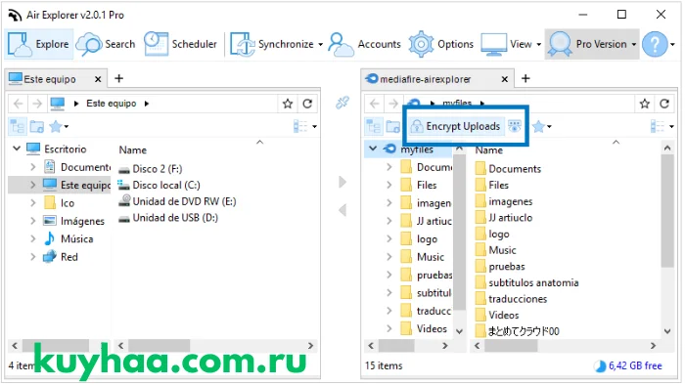The width and height of the screenshot is (685, 385).
Task: Click the View toolbar button
Action: coord(507,44)
